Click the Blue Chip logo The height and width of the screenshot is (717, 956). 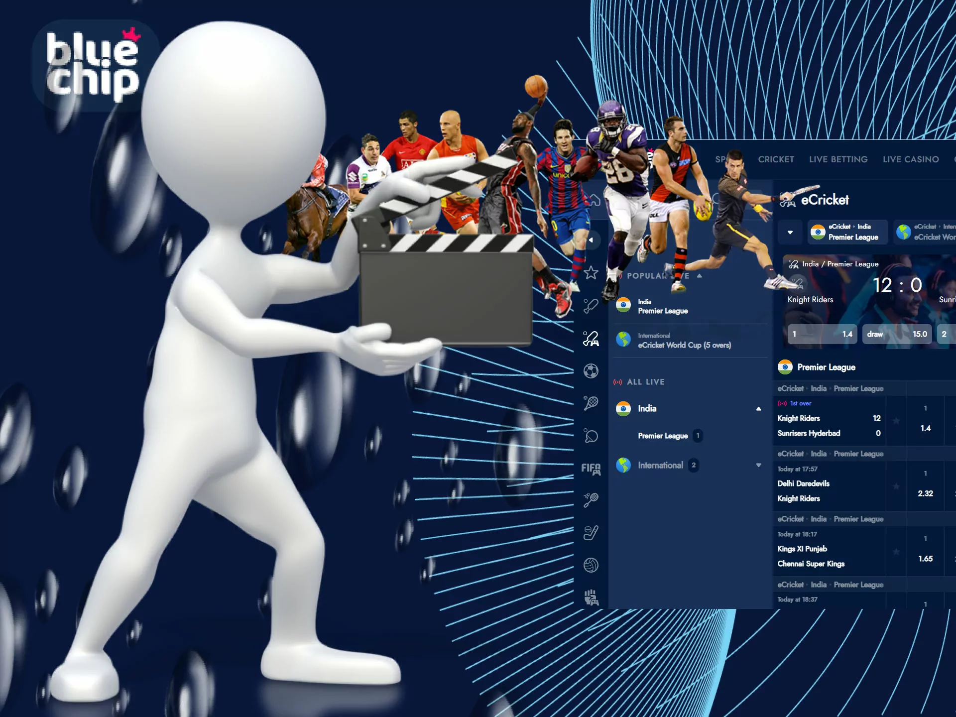93,65
